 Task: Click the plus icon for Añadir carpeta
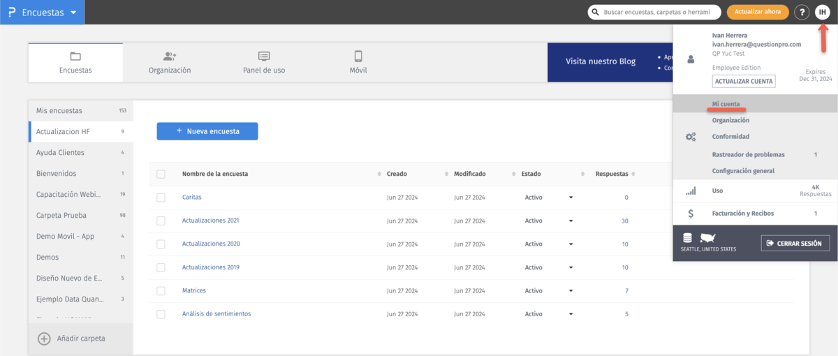point(44,339)
